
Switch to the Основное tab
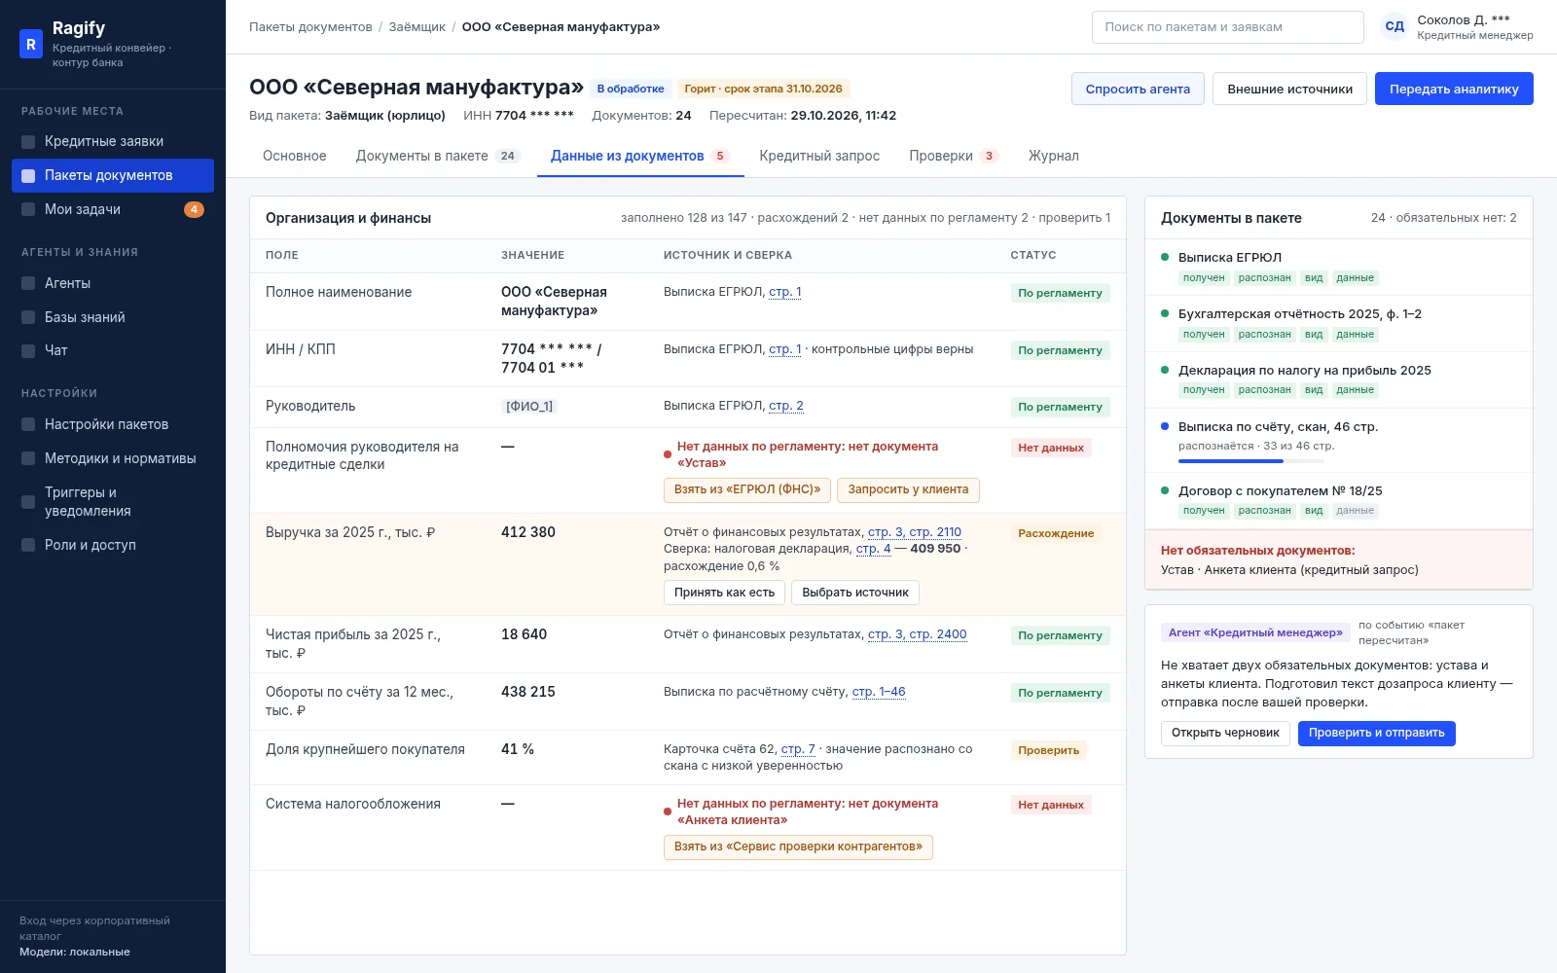(x=295, y=156)
